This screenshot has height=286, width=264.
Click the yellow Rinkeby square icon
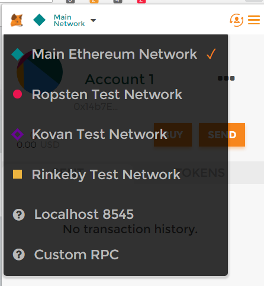(17, 174)
